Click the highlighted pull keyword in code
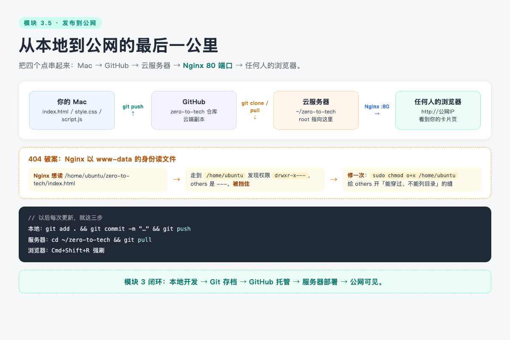This screenshot has height=340, width=510. pyautogui.click(x=145, y=240)
